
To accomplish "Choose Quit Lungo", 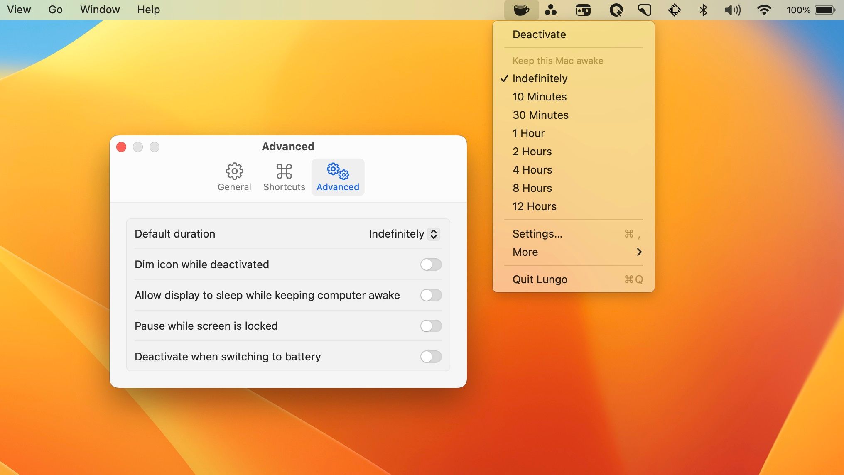I will (x=573, y=279).
